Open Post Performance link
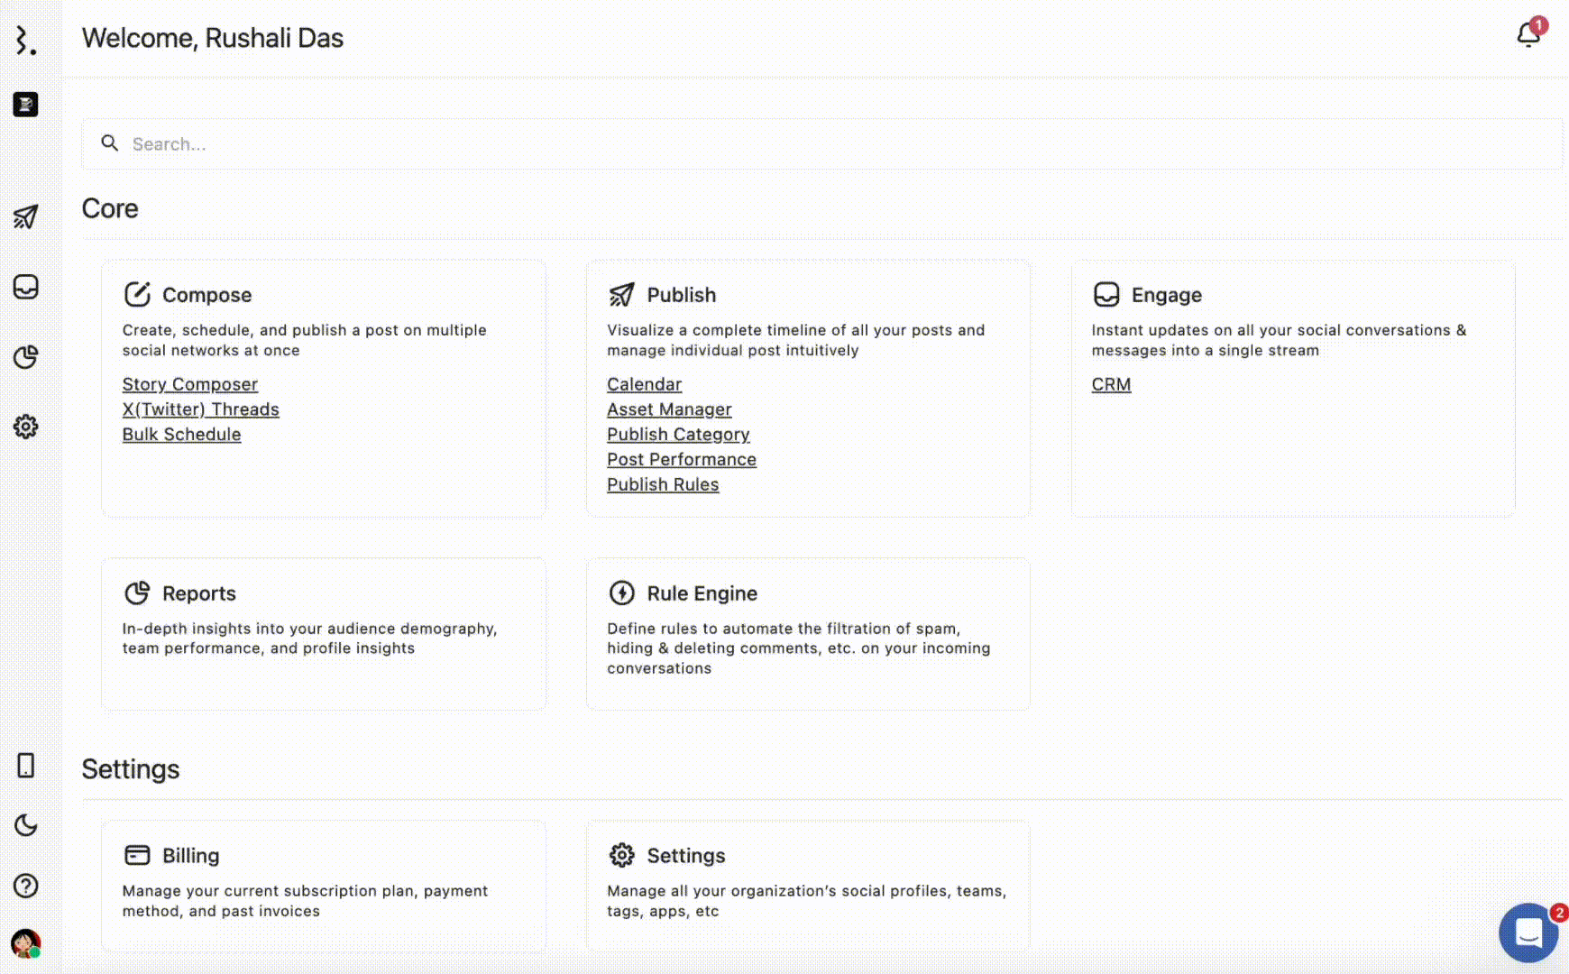The image size is (1569, 974). click(682, 460)
